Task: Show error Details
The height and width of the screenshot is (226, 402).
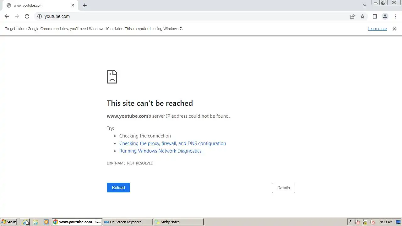Action: pyautogui.click(x=284, y=188)
